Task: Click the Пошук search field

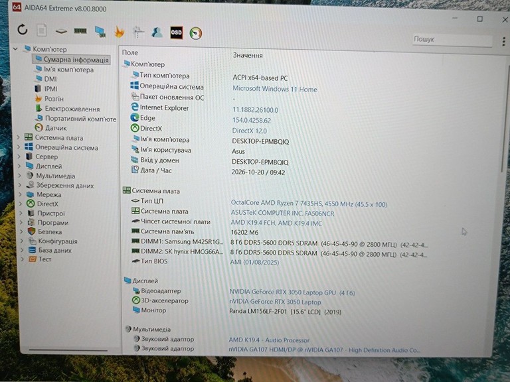Action: pyautogui.click(x=452, y=40)
